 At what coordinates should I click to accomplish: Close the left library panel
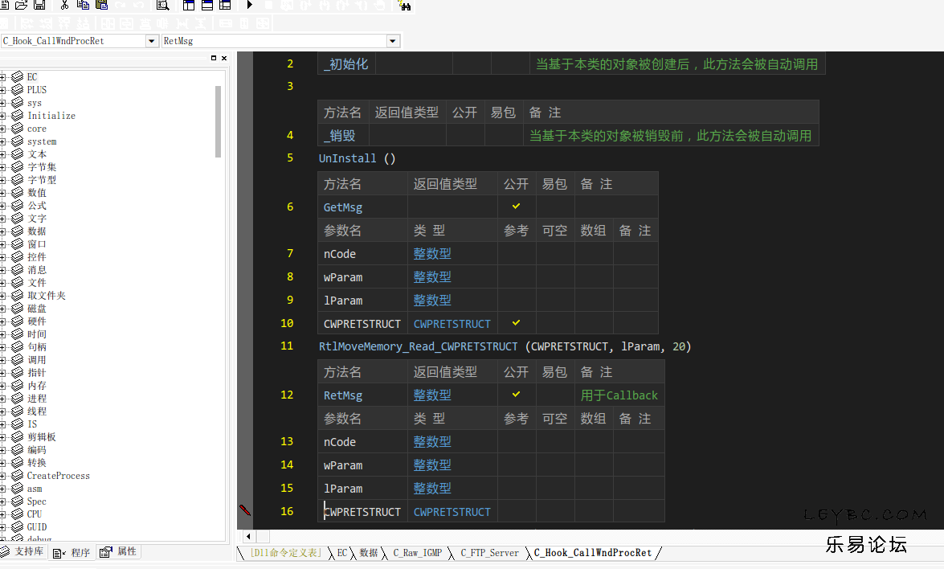(224, 58)
